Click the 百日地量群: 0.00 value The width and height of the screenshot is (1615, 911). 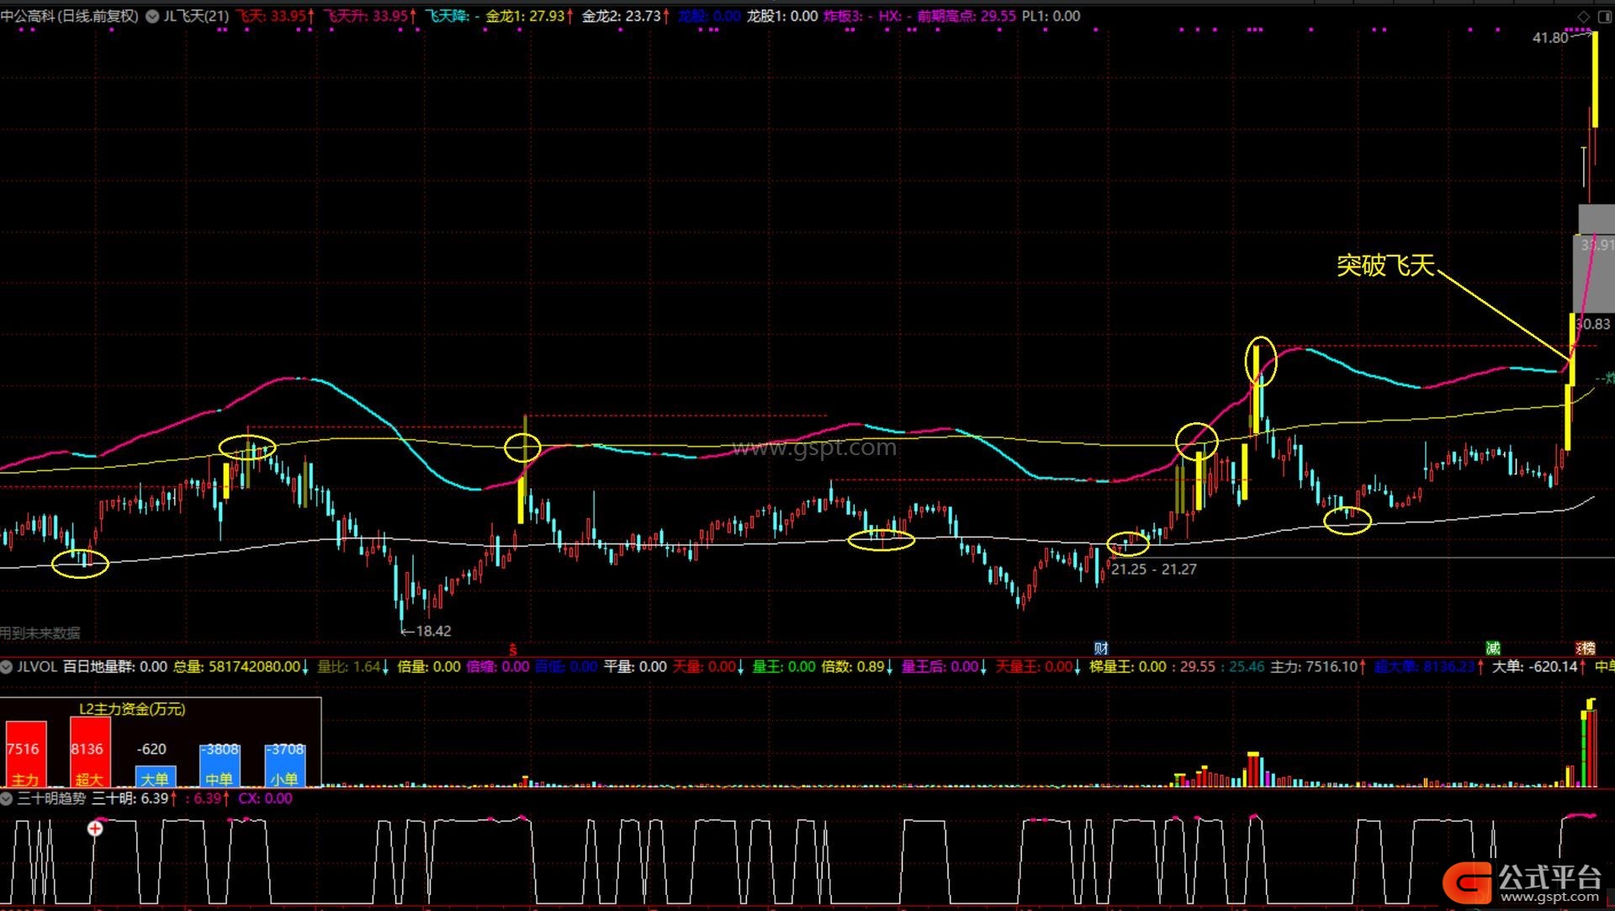(x=115, y=667)
